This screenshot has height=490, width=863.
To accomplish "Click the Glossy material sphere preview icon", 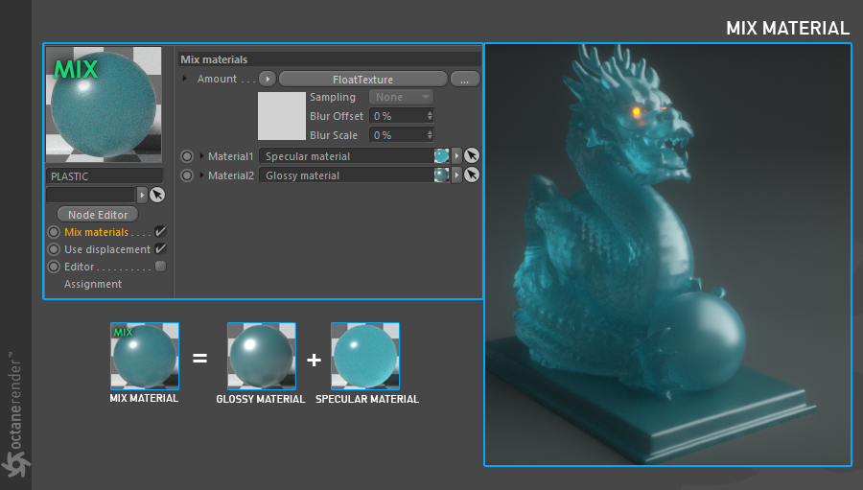I will (x=441, y=175).
